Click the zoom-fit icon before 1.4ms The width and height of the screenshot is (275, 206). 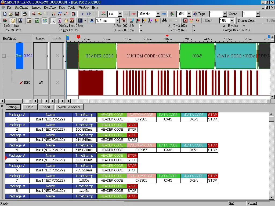point(92,20)
